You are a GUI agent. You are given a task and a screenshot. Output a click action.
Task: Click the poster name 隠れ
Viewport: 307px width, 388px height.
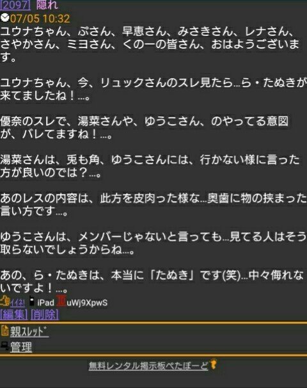(x=47, y=5)
